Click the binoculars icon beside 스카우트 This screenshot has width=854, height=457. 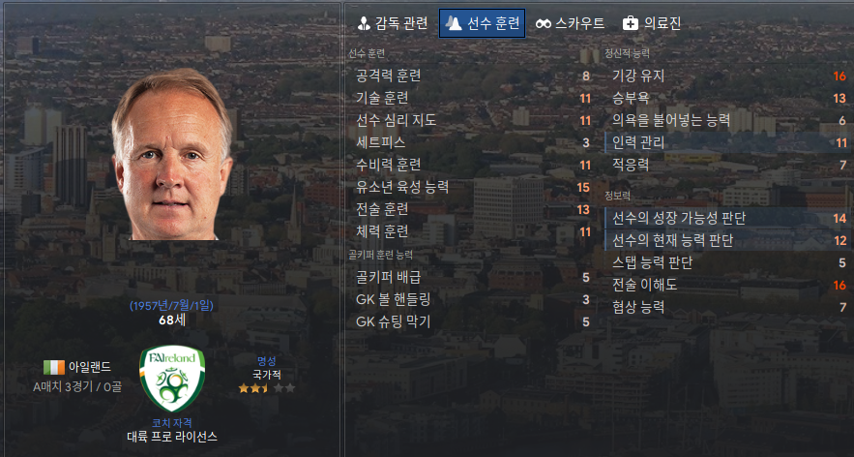click(543, 24)
